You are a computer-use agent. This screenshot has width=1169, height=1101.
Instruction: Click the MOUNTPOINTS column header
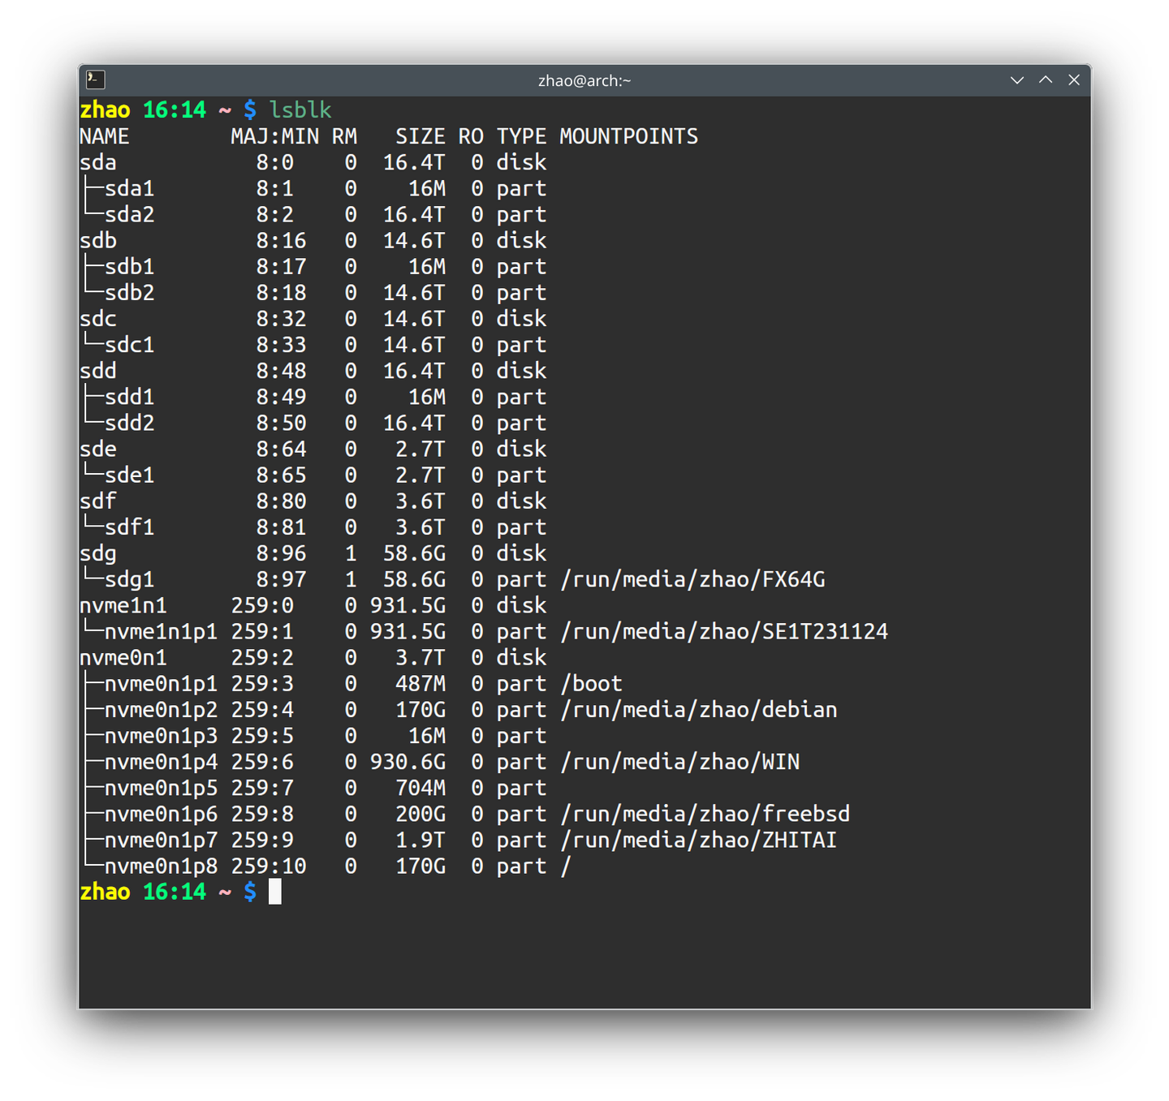coord(628,136)
